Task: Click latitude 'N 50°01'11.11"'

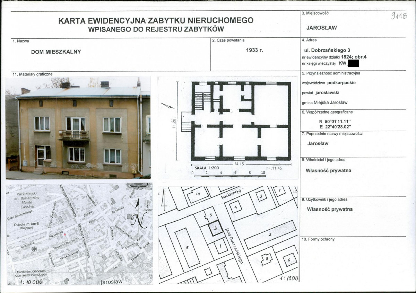Action: 335,122
